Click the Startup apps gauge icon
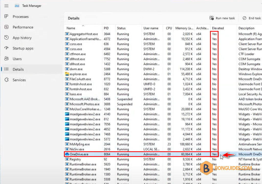Screen dimensions: 262x184 [6, 48]
